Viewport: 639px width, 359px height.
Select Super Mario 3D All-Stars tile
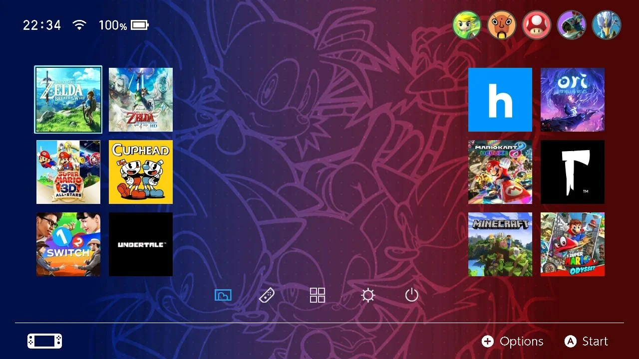(68, 172)
